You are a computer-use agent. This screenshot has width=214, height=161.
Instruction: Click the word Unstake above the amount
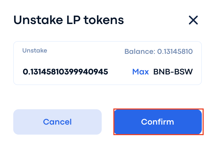click(35, 50)
